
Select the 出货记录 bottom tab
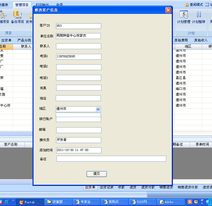107,187
